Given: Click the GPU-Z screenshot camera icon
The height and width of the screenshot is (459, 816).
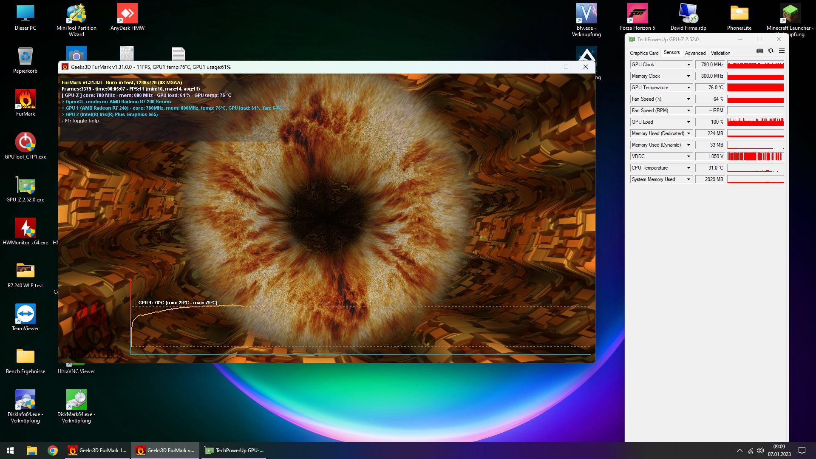Looking at the screenshot, I should (x=760, y=51).
